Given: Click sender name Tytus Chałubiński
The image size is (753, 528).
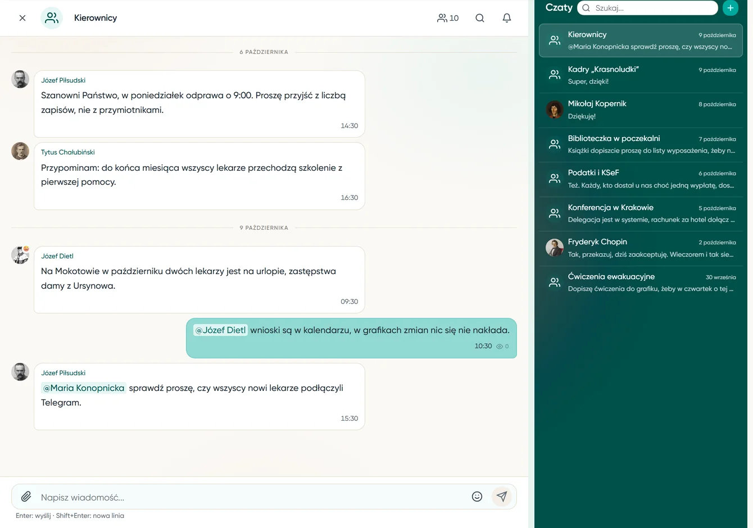Looking at the screenshot, I should (x=68, y=152).
